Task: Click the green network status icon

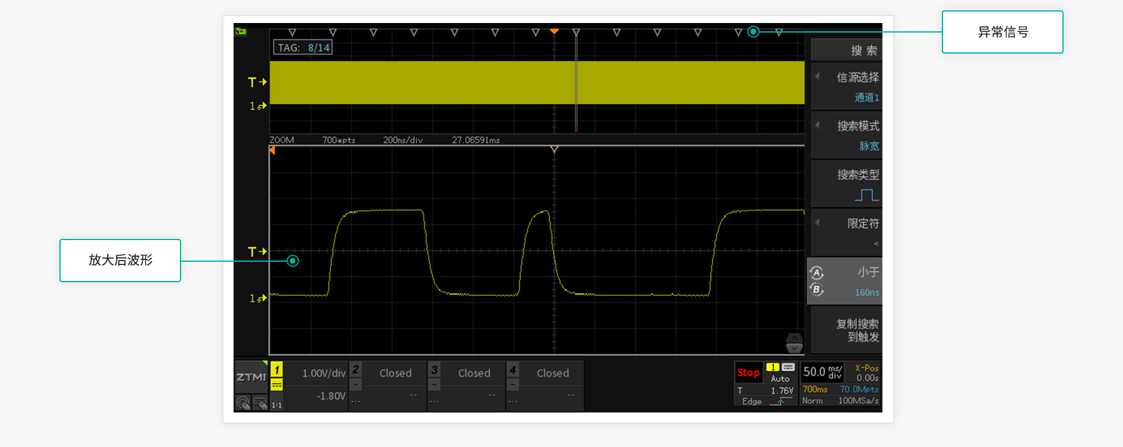Action: click(x=241, y=31)
